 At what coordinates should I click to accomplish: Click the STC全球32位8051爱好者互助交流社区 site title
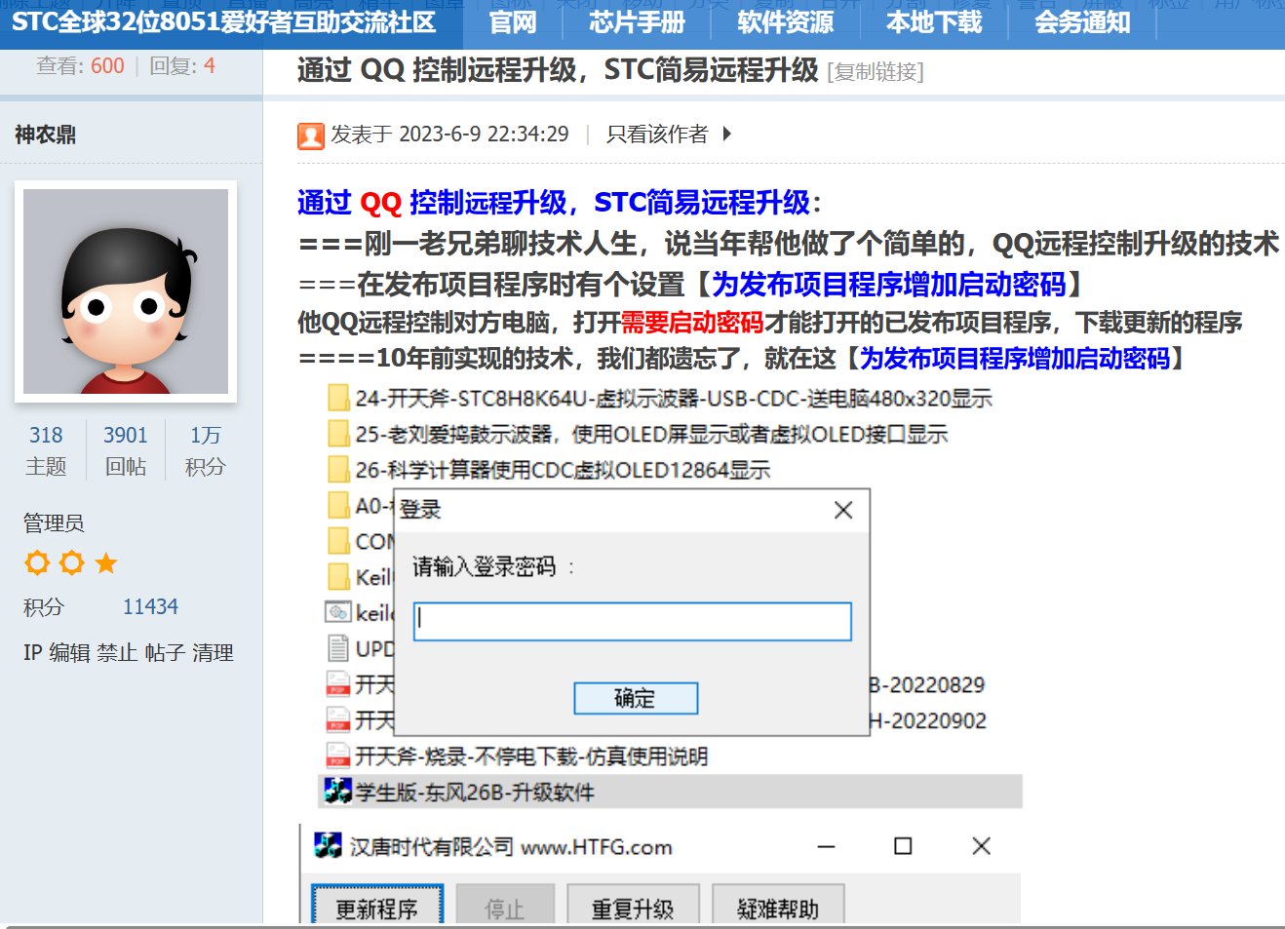coord(223,22)
